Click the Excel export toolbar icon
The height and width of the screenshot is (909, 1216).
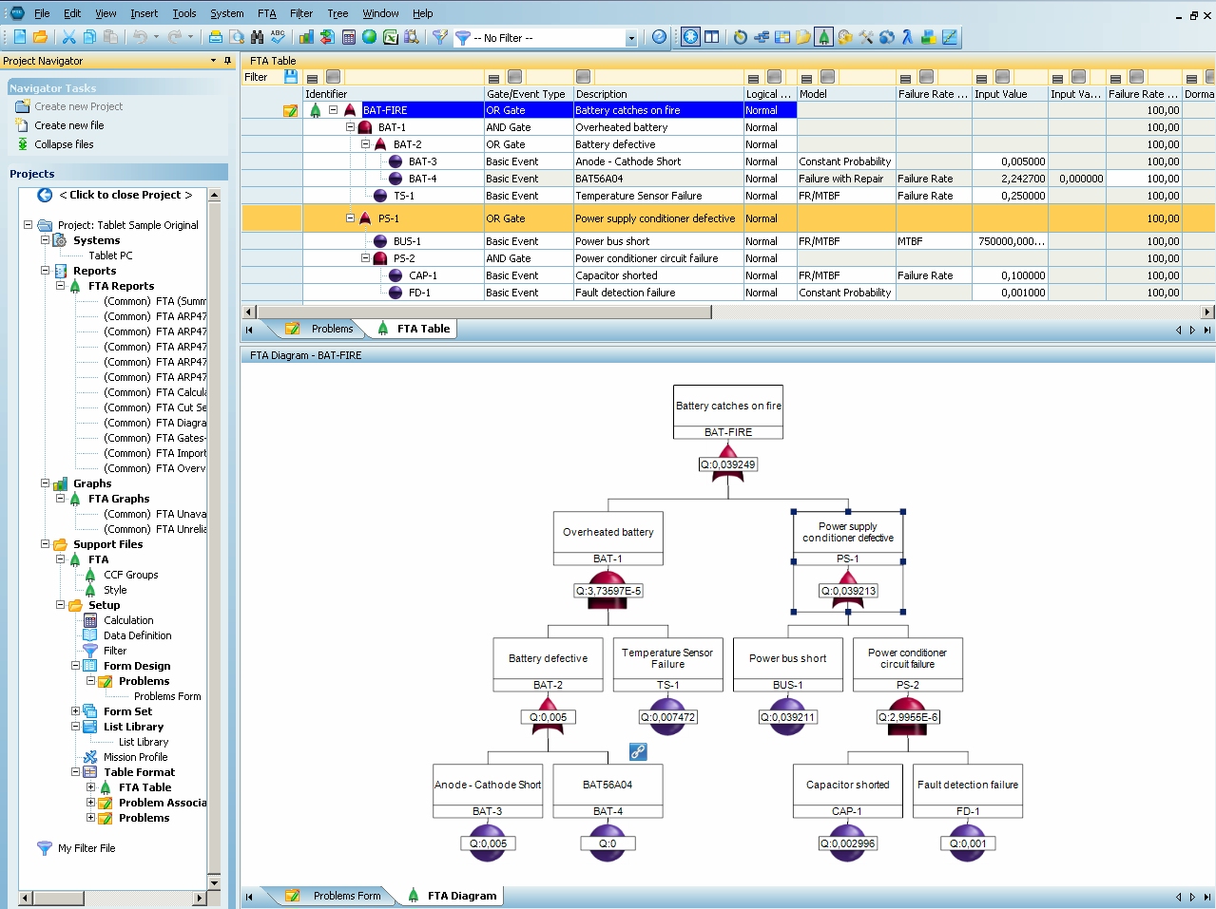point(390,37)
